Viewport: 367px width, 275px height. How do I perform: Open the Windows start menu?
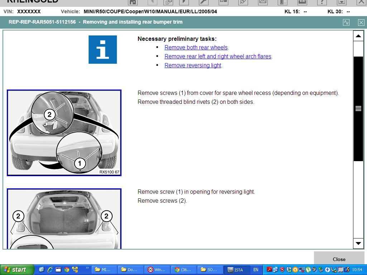[x=17, y=270]
